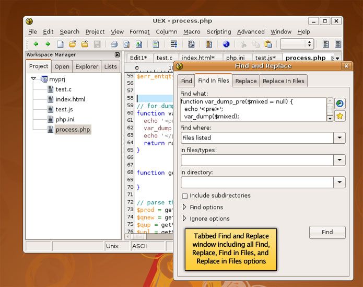
Task: Click the column mode toolbar icon
Action: coord(209,44)
